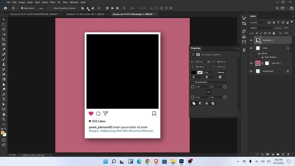
Task: Select the Lasso tool
Action: coord(4,30)
